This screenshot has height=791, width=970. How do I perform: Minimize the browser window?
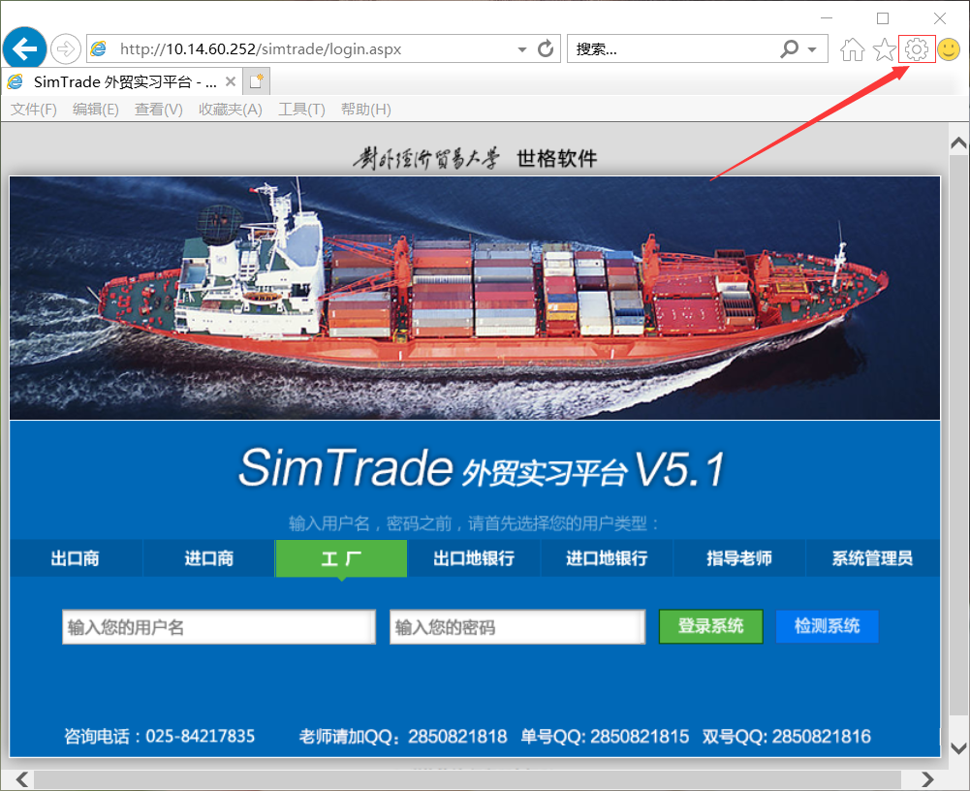(x=827, y=18)
